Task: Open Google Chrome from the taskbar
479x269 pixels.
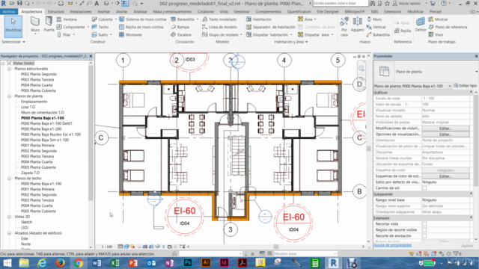Action: (78, 263)
